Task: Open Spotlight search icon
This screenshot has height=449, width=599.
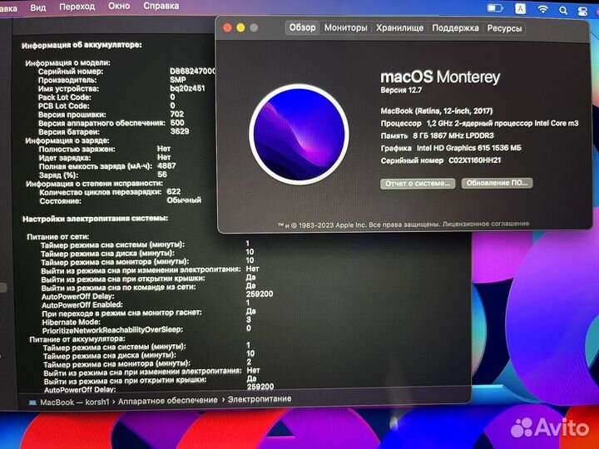Action: pos(563,10)
